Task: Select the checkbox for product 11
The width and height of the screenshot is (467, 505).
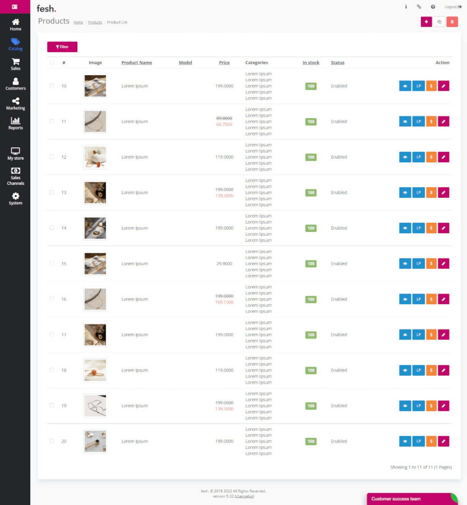Action: pyautogui.click(x=52, y=121)
